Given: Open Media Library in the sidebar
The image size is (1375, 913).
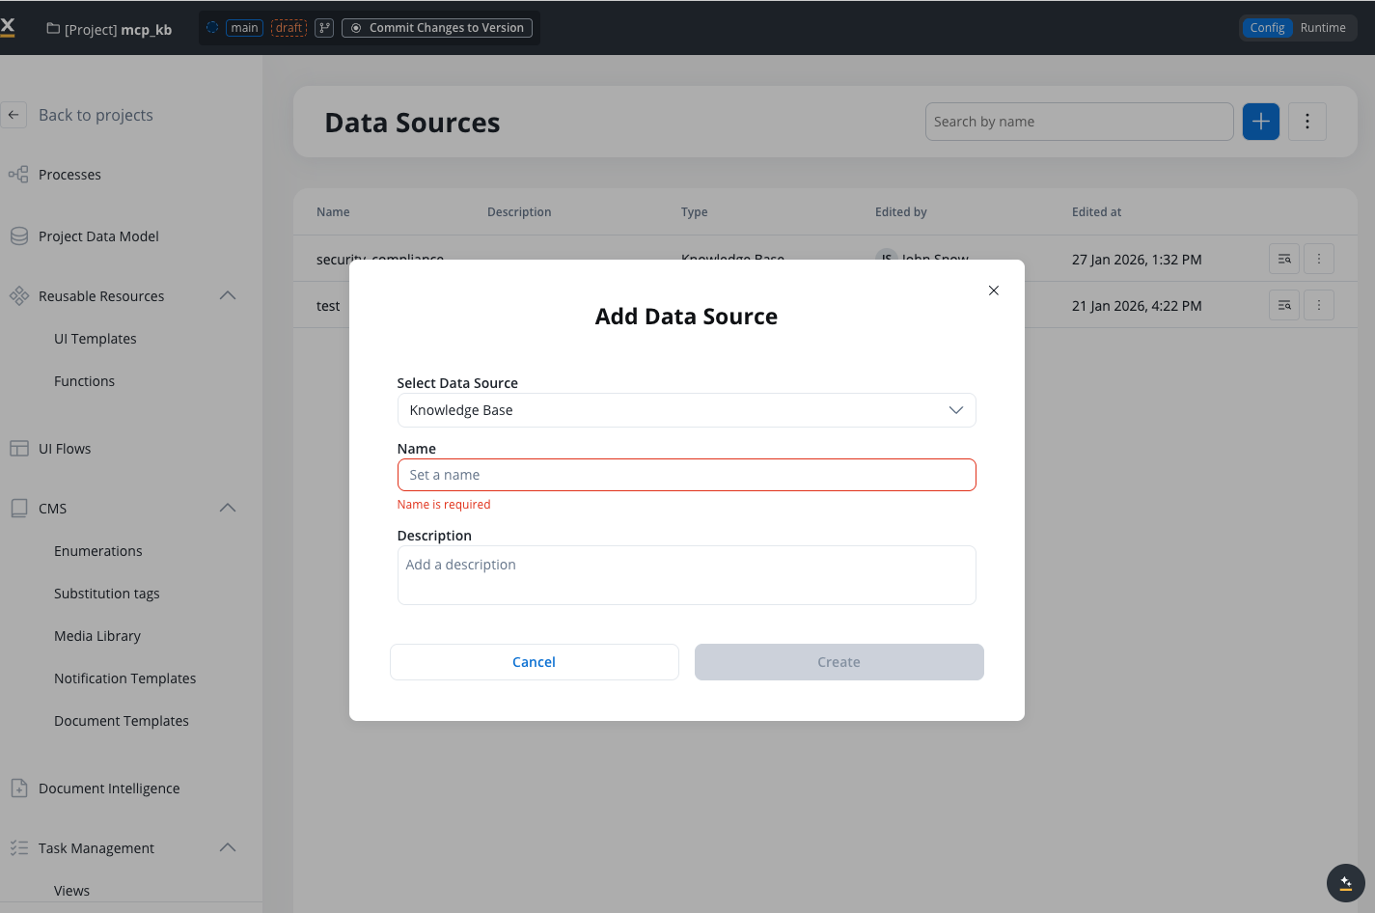Looking at the screenshot, I should pos(97,636).
